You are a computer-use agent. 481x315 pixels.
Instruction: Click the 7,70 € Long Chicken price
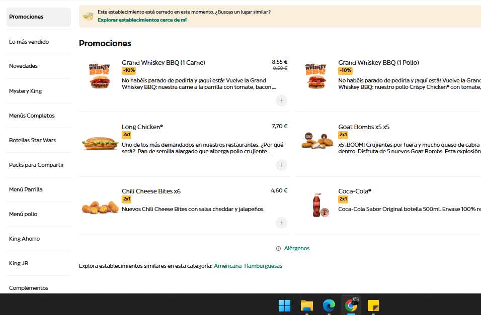click(279, 126)
